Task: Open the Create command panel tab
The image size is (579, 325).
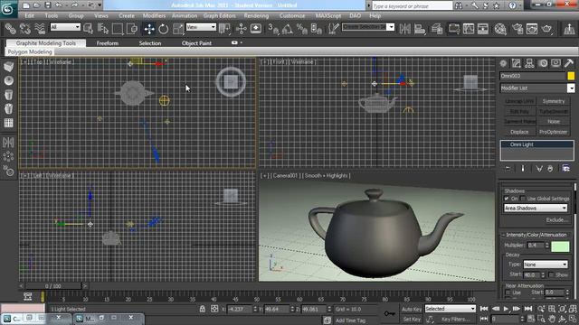Action: (503, 63)
